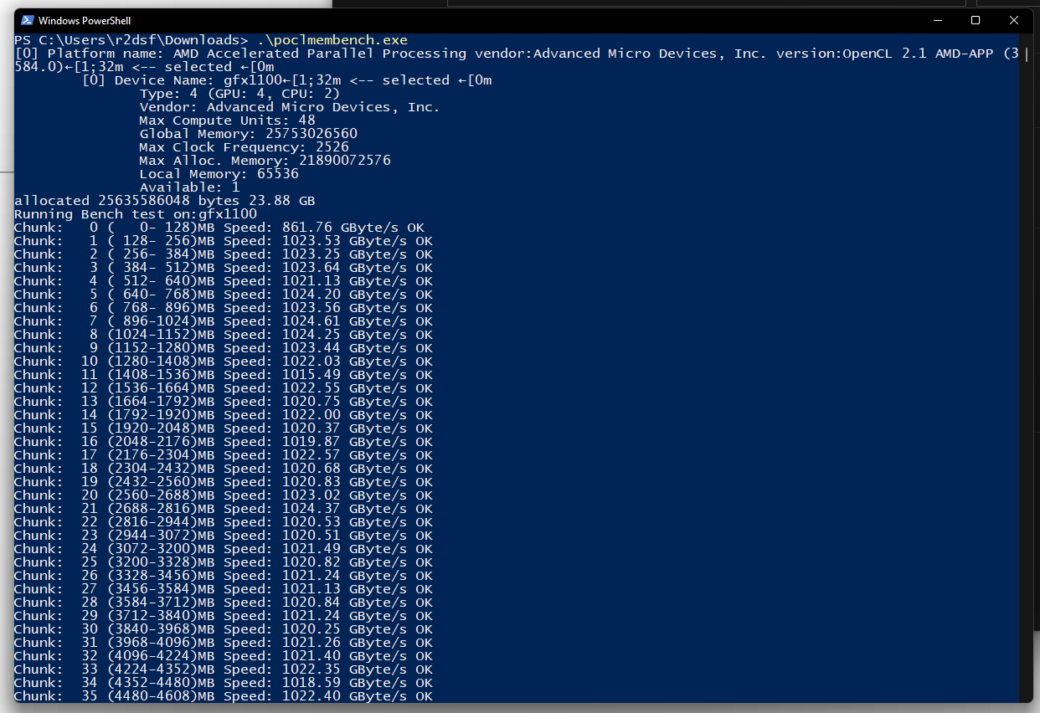The image size is (1040, 713).
Task: Click the 'allocated 25635586048 bytes' line
Action: (x=165, y=201)
